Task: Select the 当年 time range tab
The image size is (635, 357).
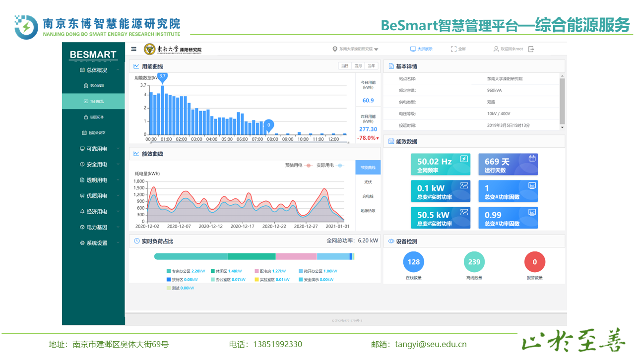Action: pos(372,66)
